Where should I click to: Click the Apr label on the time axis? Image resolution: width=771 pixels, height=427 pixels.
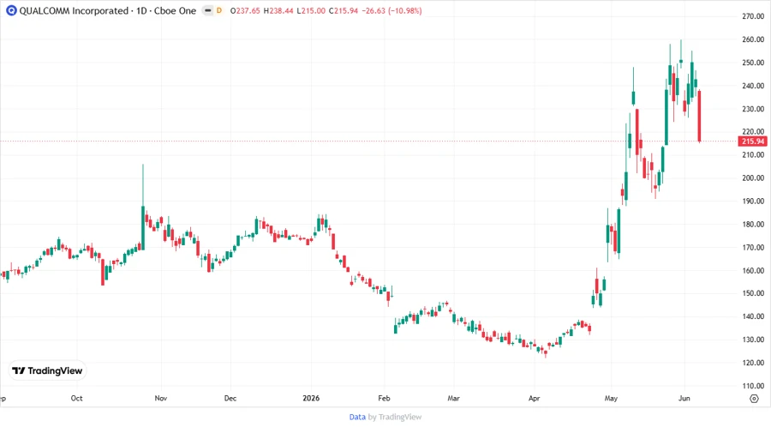pos(534,398)
